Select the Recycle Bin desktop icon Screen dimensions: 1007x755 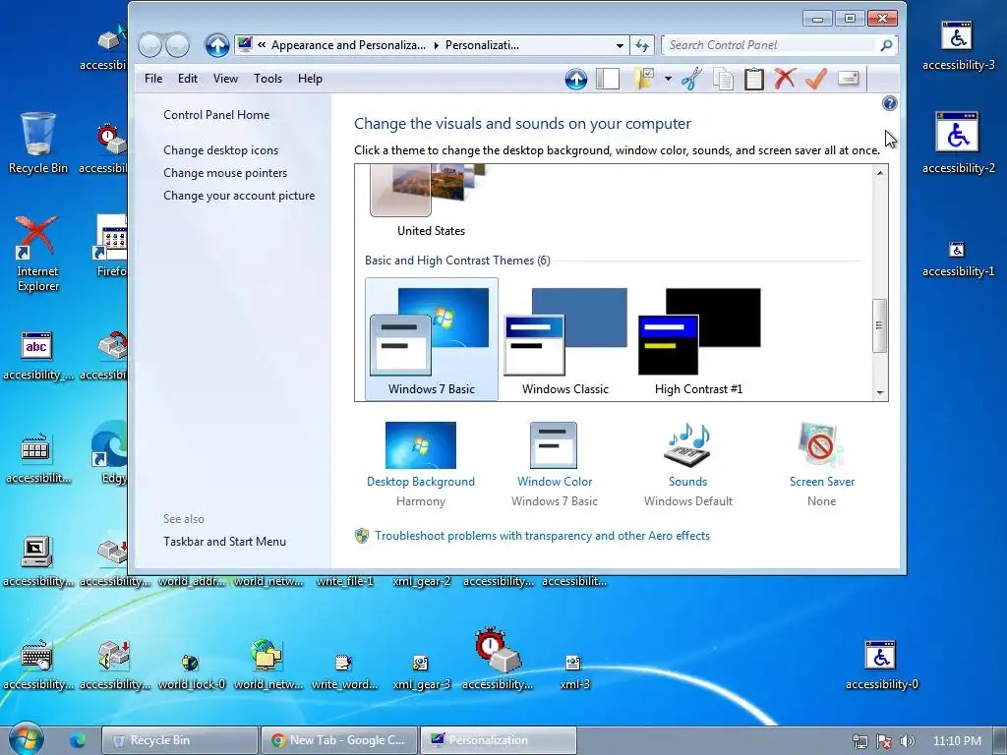pyautogui.click(x=38, y=144)
